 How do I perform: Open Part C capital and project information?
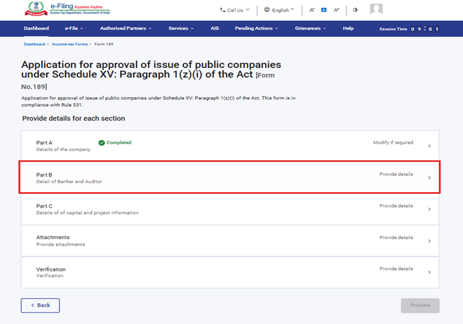(x=229, y=209)
